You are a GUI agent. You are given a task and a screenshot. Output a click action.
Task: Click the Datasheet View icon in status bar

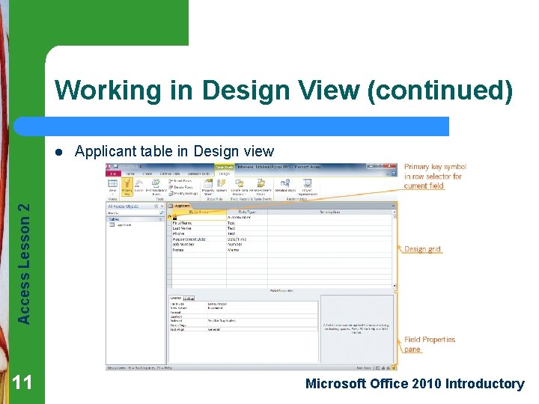point(377,368)
